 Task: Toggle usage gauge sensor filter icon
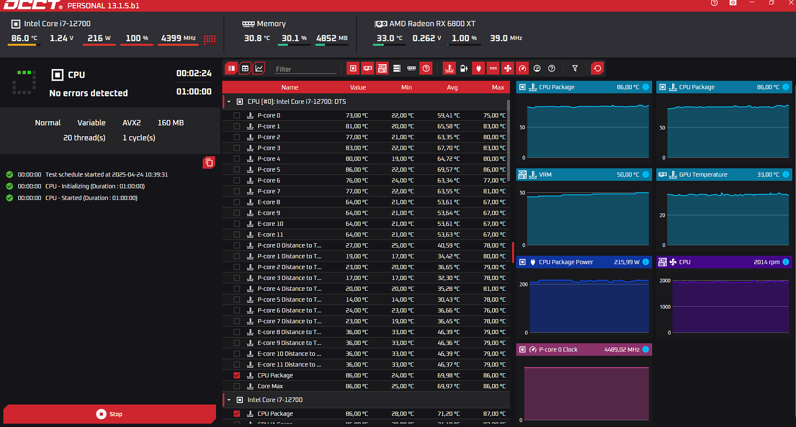coord(537,68)
